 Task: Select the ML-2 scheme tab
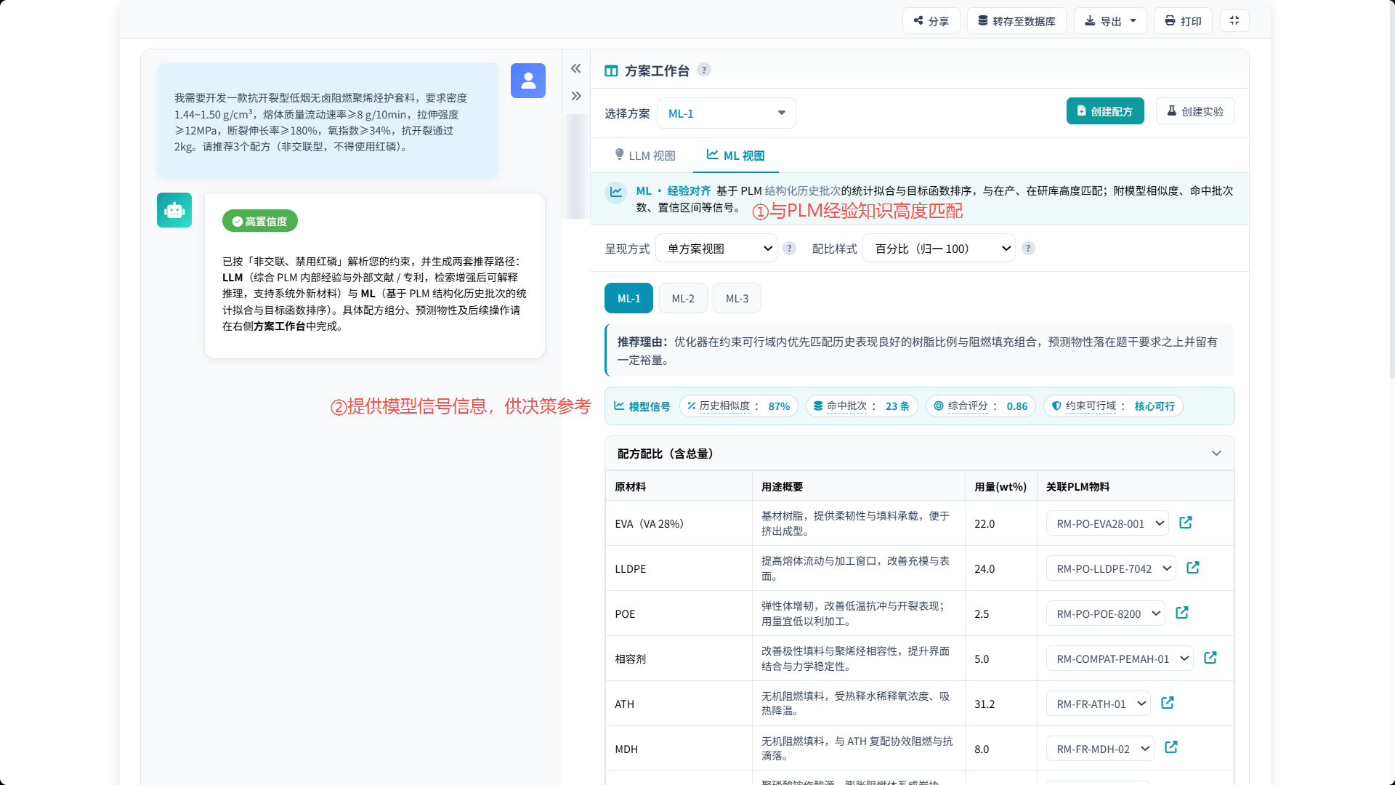(x=683, y=298)
